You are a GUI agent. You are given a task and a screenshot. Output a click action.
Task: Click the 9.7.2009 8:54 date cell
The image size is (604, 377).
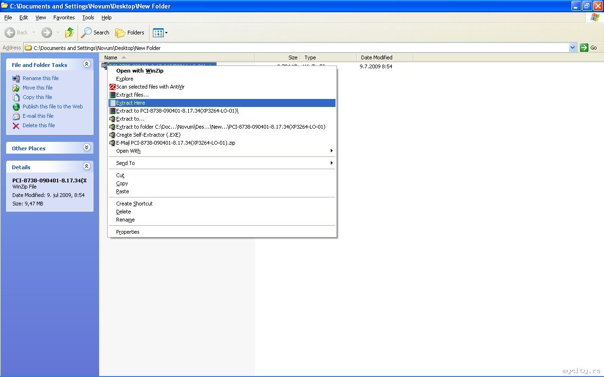point(376,66)
